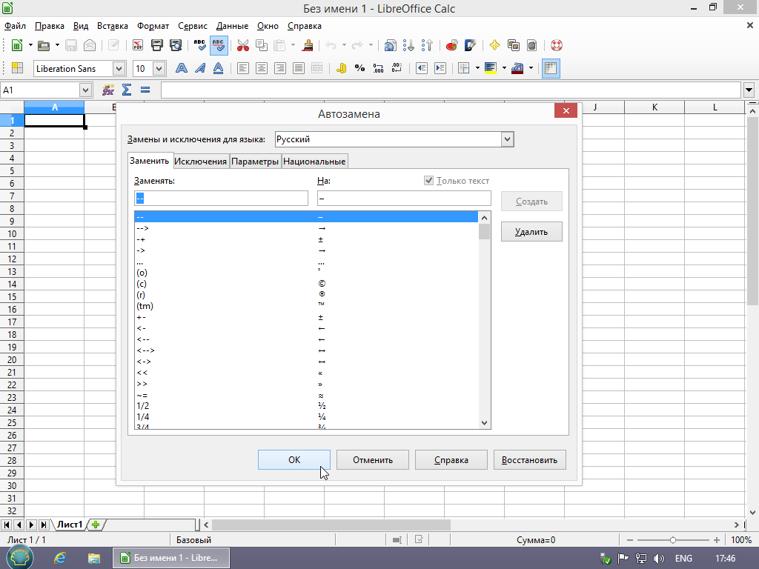This screenshot has width=759, height=569.
Task: Open the Function Wizard
Action: pos(108,90)
